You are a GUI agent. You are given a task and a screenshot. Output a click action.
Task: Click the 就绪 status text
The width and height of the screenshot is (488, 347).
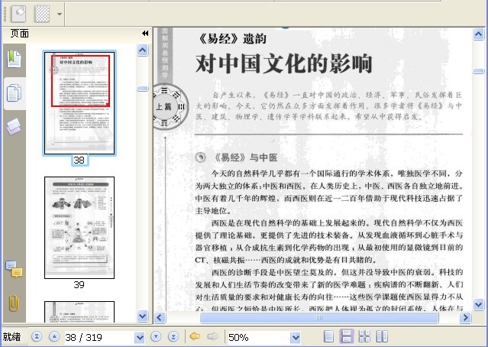pos(11,337)
